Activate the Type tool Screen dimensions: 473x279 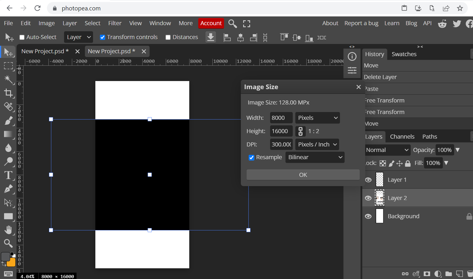click(x=8, y=175)
